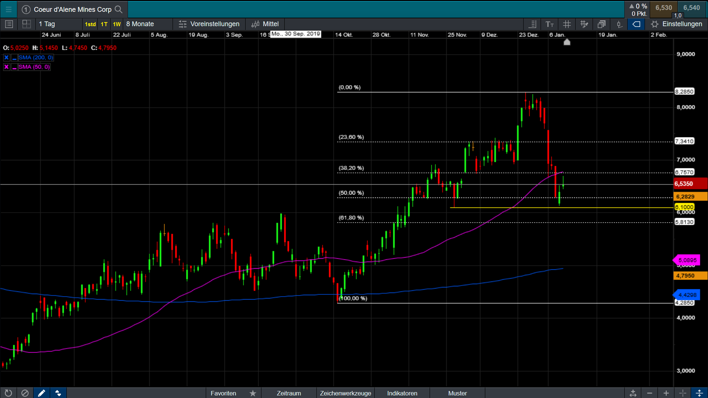Open the Zeichenwerkzeuge tab
Screen dimensions: 708x398
pyautogui.click(x=345, y=393)
